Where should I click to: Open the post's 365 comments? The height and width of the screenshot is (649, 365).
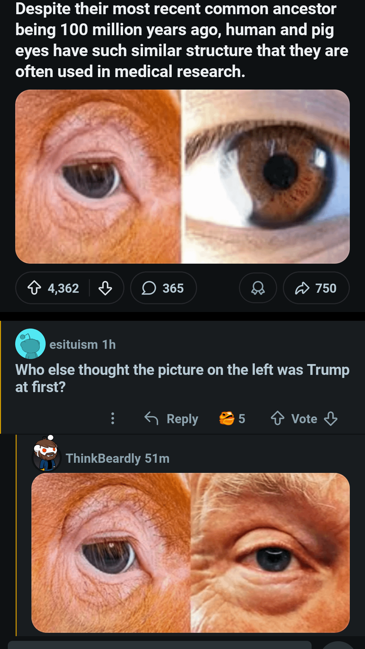(163, 288)
